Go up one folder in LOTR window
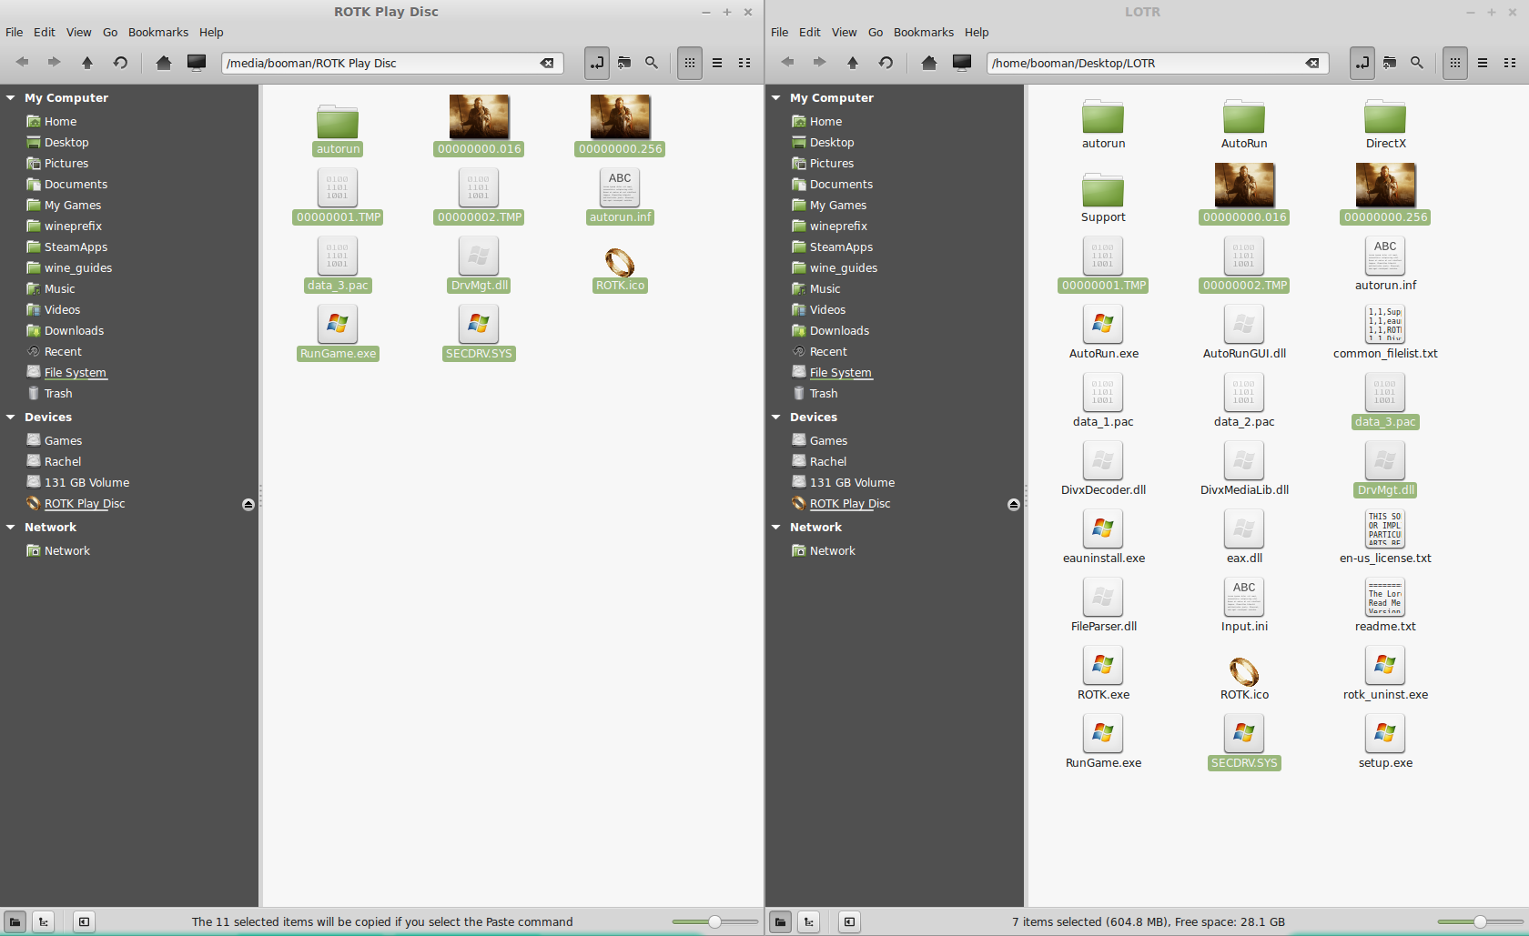Image resolution: width=1529 pixels, height=936 pixels. coord(853,63)
